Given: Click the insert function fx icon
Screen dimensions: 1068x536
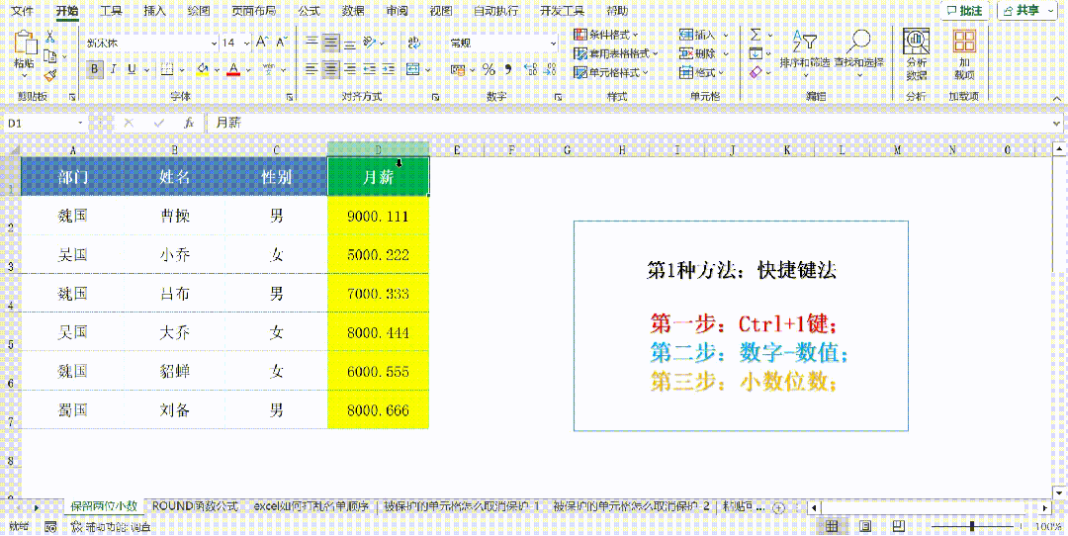Looking at the screenshot, I should (190, 124).
